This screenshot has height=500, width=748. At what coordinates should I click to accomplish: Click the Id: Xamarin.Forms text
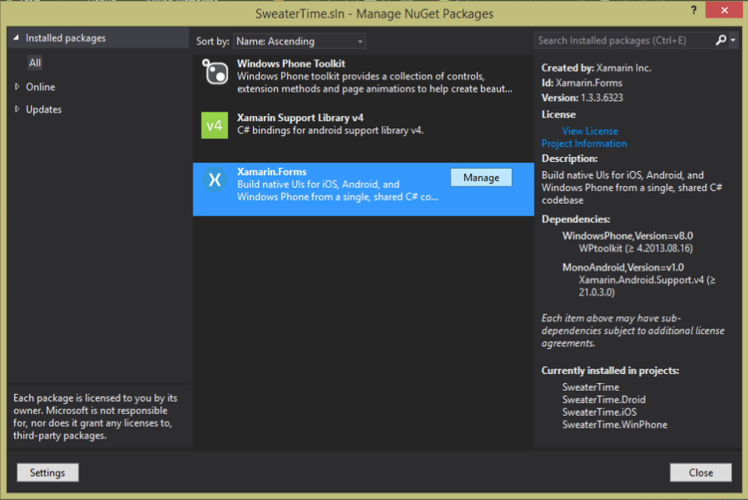tap(582, 83)
